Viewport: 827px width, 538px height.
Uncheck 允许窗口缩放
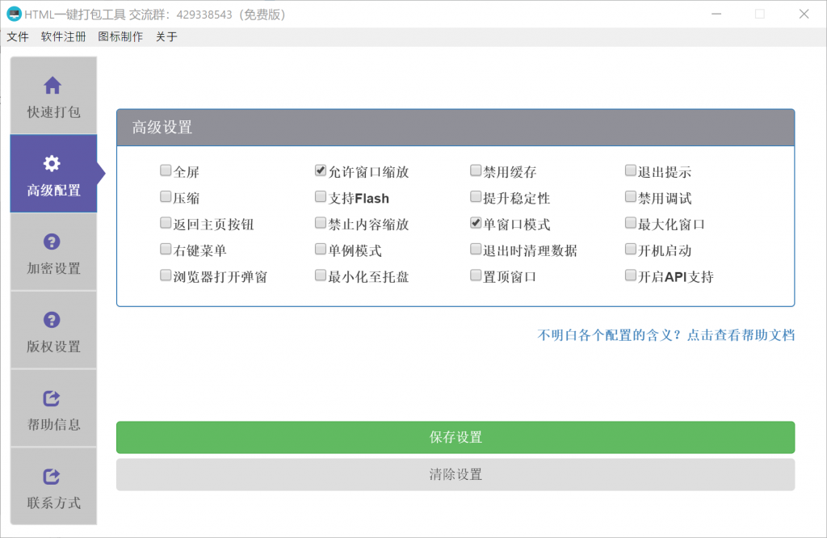[321, 170]
